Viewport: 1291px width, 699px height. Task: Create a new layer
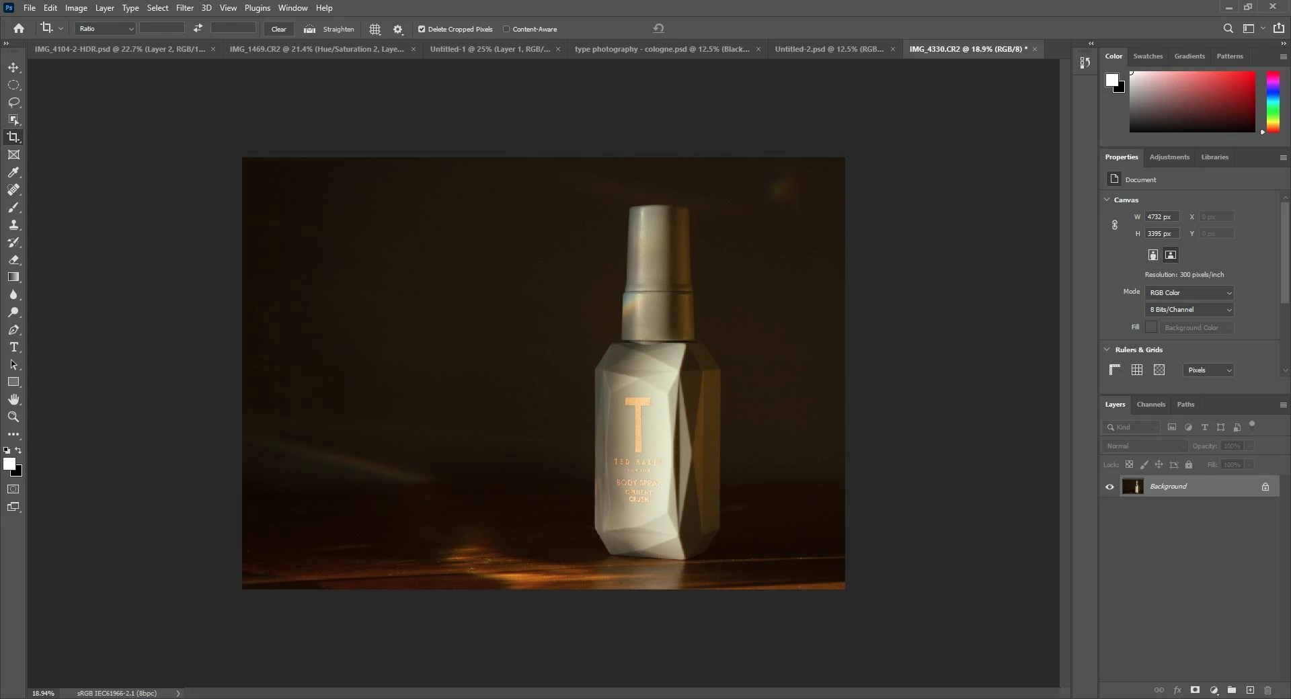click(x=1250, y=690)
